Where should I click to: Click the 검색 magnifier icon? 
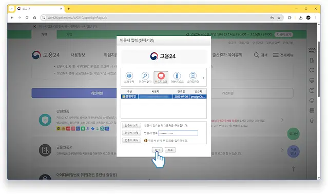coord(257,55)
